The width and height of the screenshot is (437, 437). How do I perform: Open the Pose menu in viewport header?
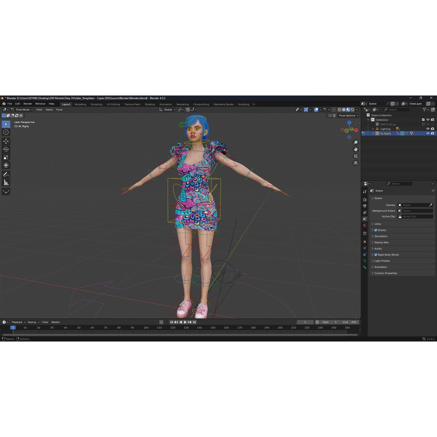pos(59,110)
